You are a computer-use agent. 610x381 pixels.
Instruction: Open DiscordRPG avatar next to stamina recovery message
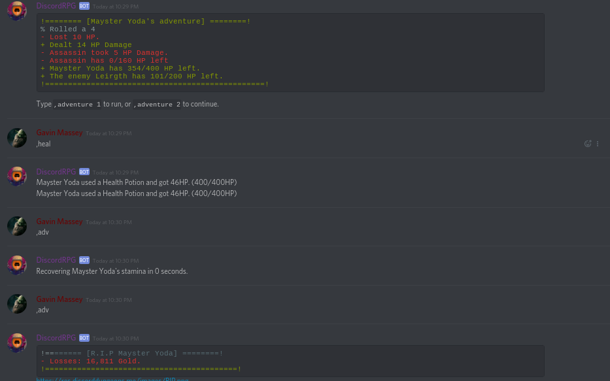(17, 265)
